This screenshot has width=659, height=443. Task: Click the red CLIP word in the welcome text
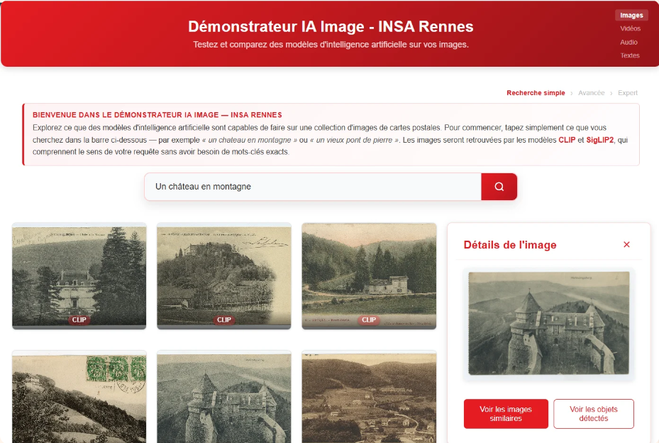click(x=567, y=140)
